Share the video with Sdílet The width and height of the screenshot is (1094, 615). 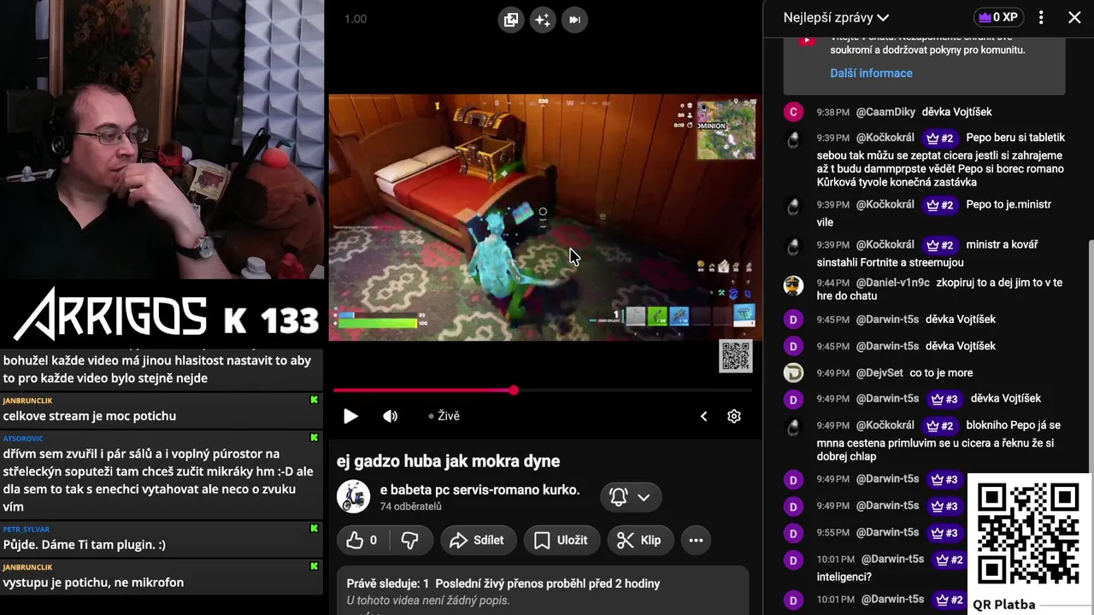pos(478,540)
